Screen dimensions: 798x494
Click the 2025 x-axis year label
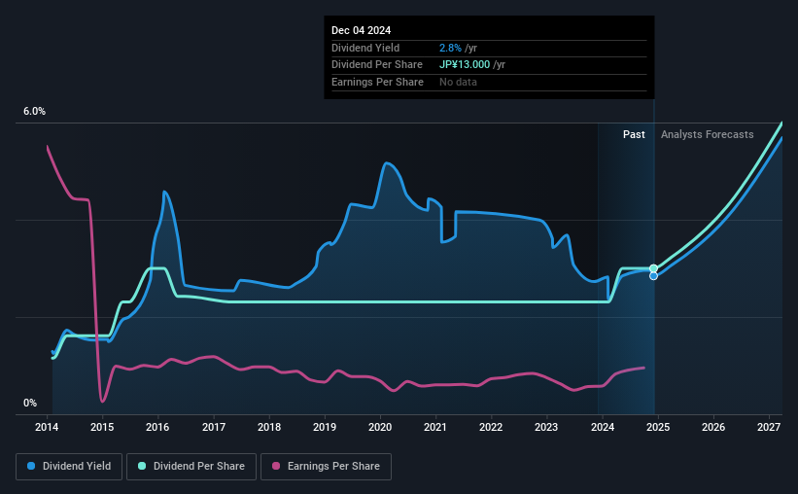click(657, 427)
